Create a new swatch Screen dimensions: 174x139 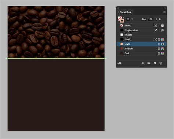pos(155,63)
